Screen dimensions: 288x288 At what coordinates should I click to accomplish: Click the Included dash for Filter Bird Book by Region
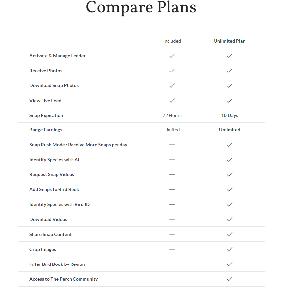pos(172,264)
